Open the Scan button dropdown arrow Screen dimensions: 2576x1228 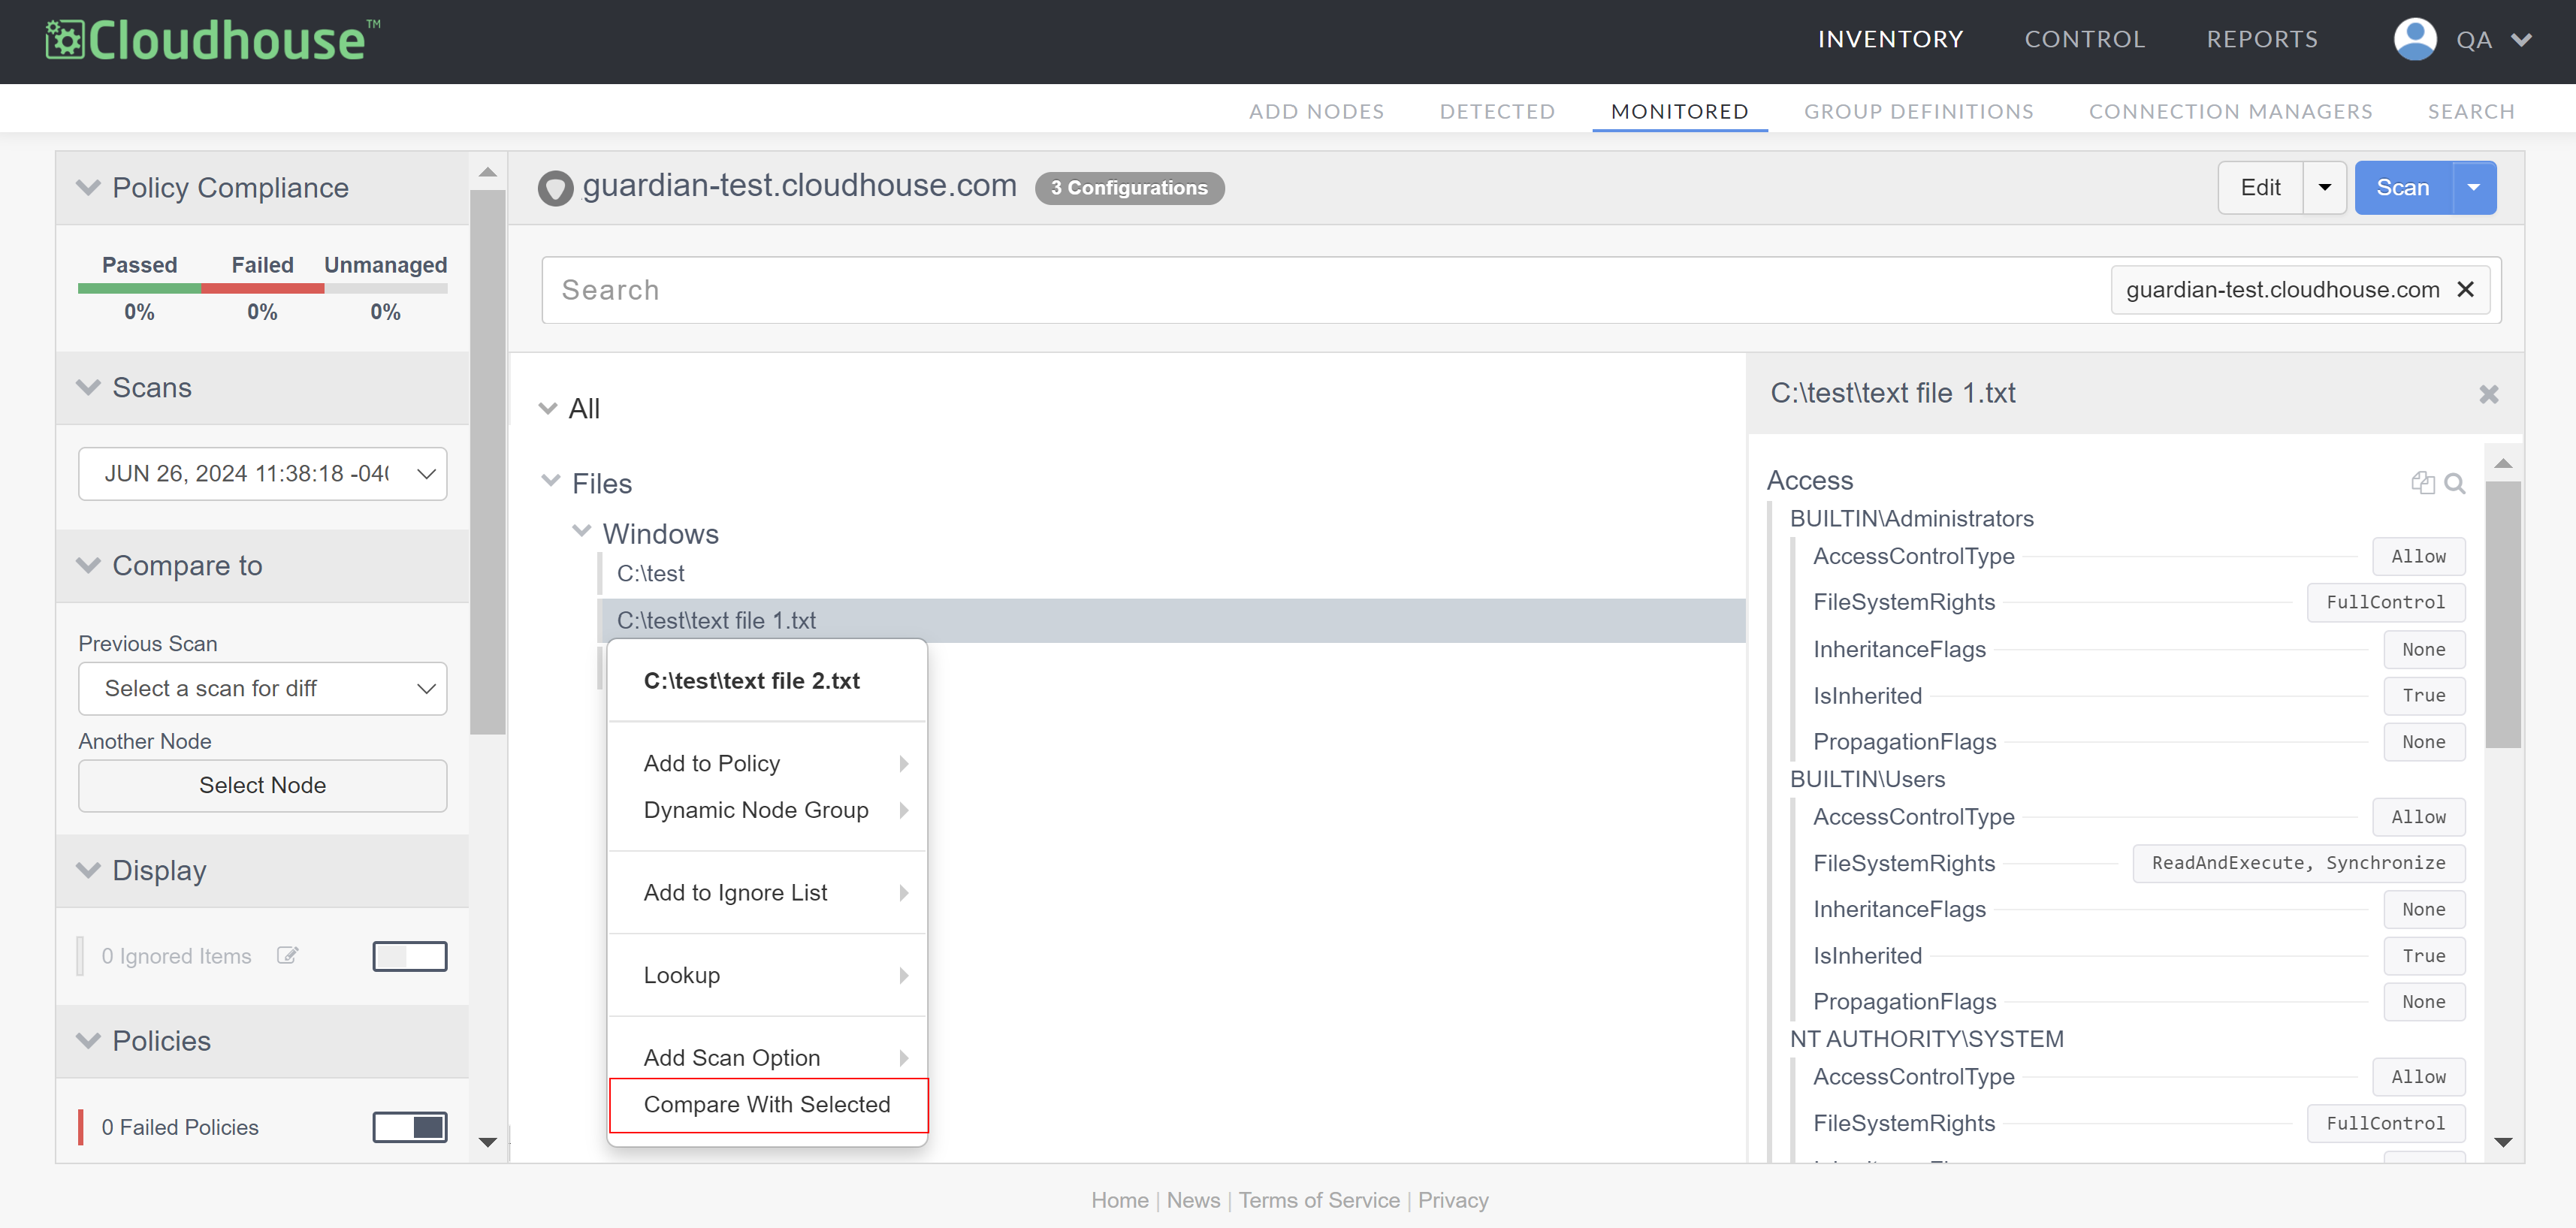(2474, 188)
